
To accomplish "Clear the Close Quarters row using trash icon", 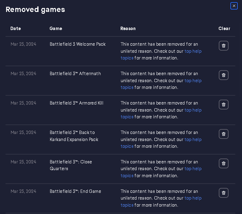I will pyautogui.click(x=223, y=163).
